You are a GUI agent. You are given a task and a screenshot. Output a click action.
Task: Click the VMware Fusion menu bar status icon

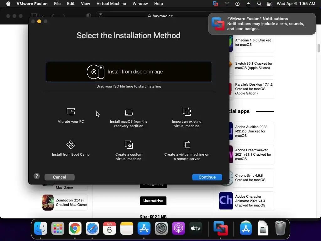(215, 4)
